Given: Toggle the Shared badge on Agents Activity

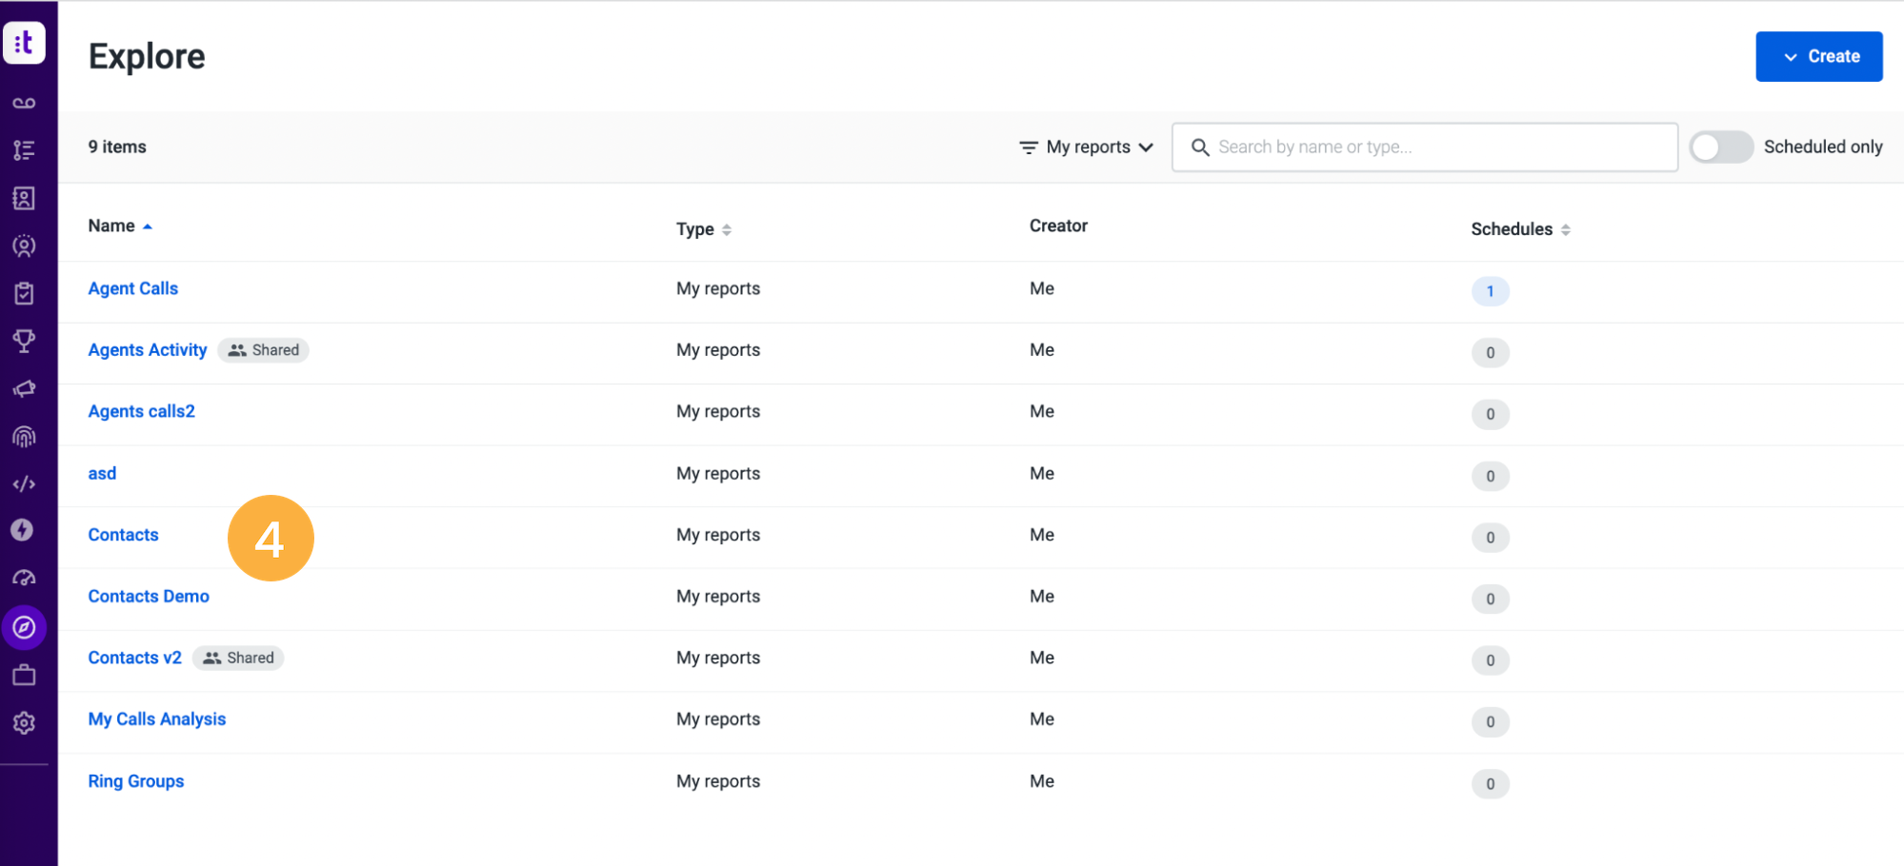Looking at the screenshot, I should 263,350.
